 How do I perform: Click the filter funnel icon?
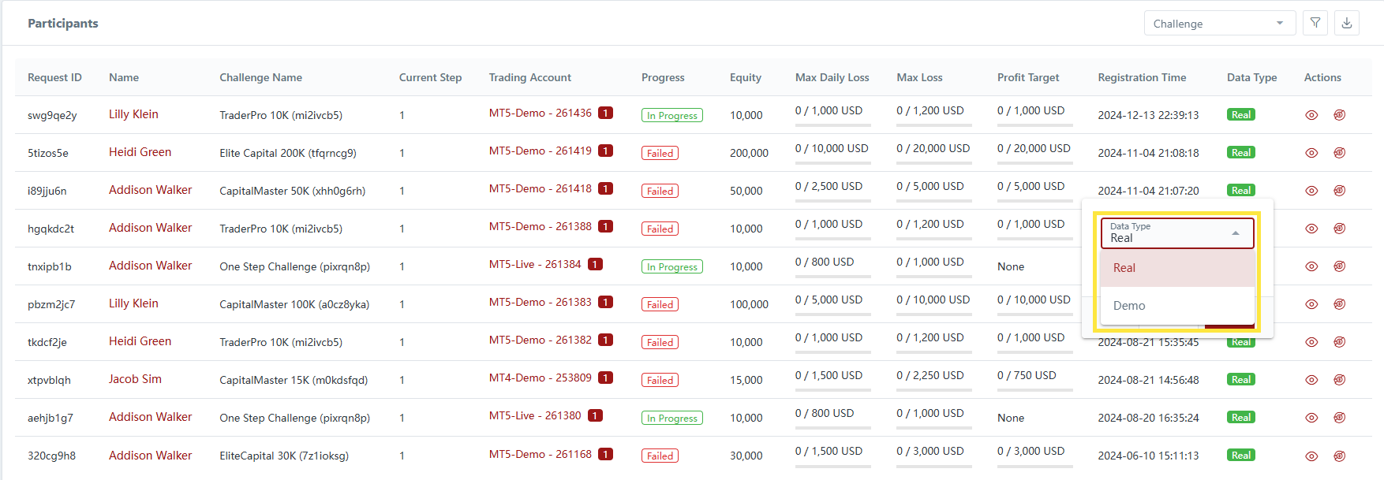(1315, 23)
